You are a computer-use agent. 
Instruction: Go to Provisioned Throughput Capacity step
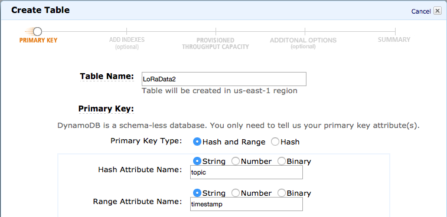pos(216,44)
